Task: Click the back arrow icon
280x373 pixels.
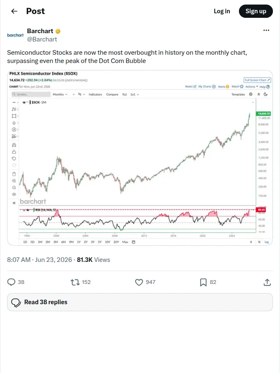Action: pyautogui.click(x=14, y=11)
